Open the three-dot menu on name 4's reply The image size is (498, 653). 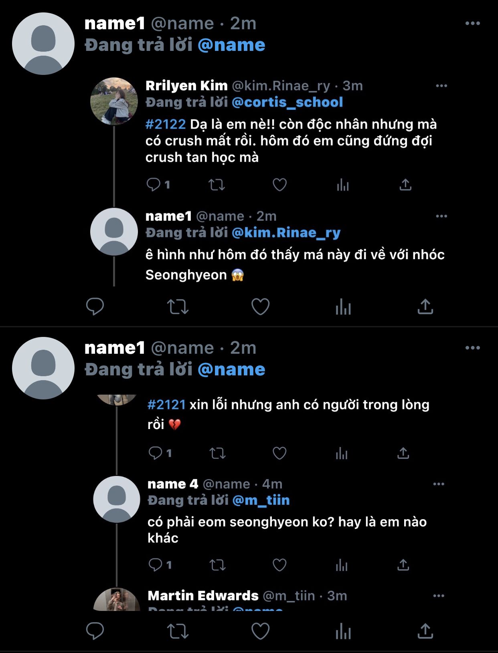(x=439, y=484)
